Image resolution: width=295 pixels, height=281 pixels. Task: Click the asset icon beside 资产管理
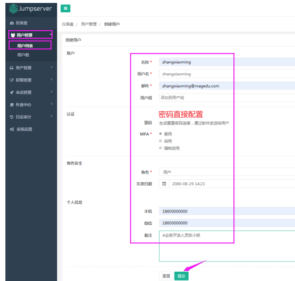[12, 67]
